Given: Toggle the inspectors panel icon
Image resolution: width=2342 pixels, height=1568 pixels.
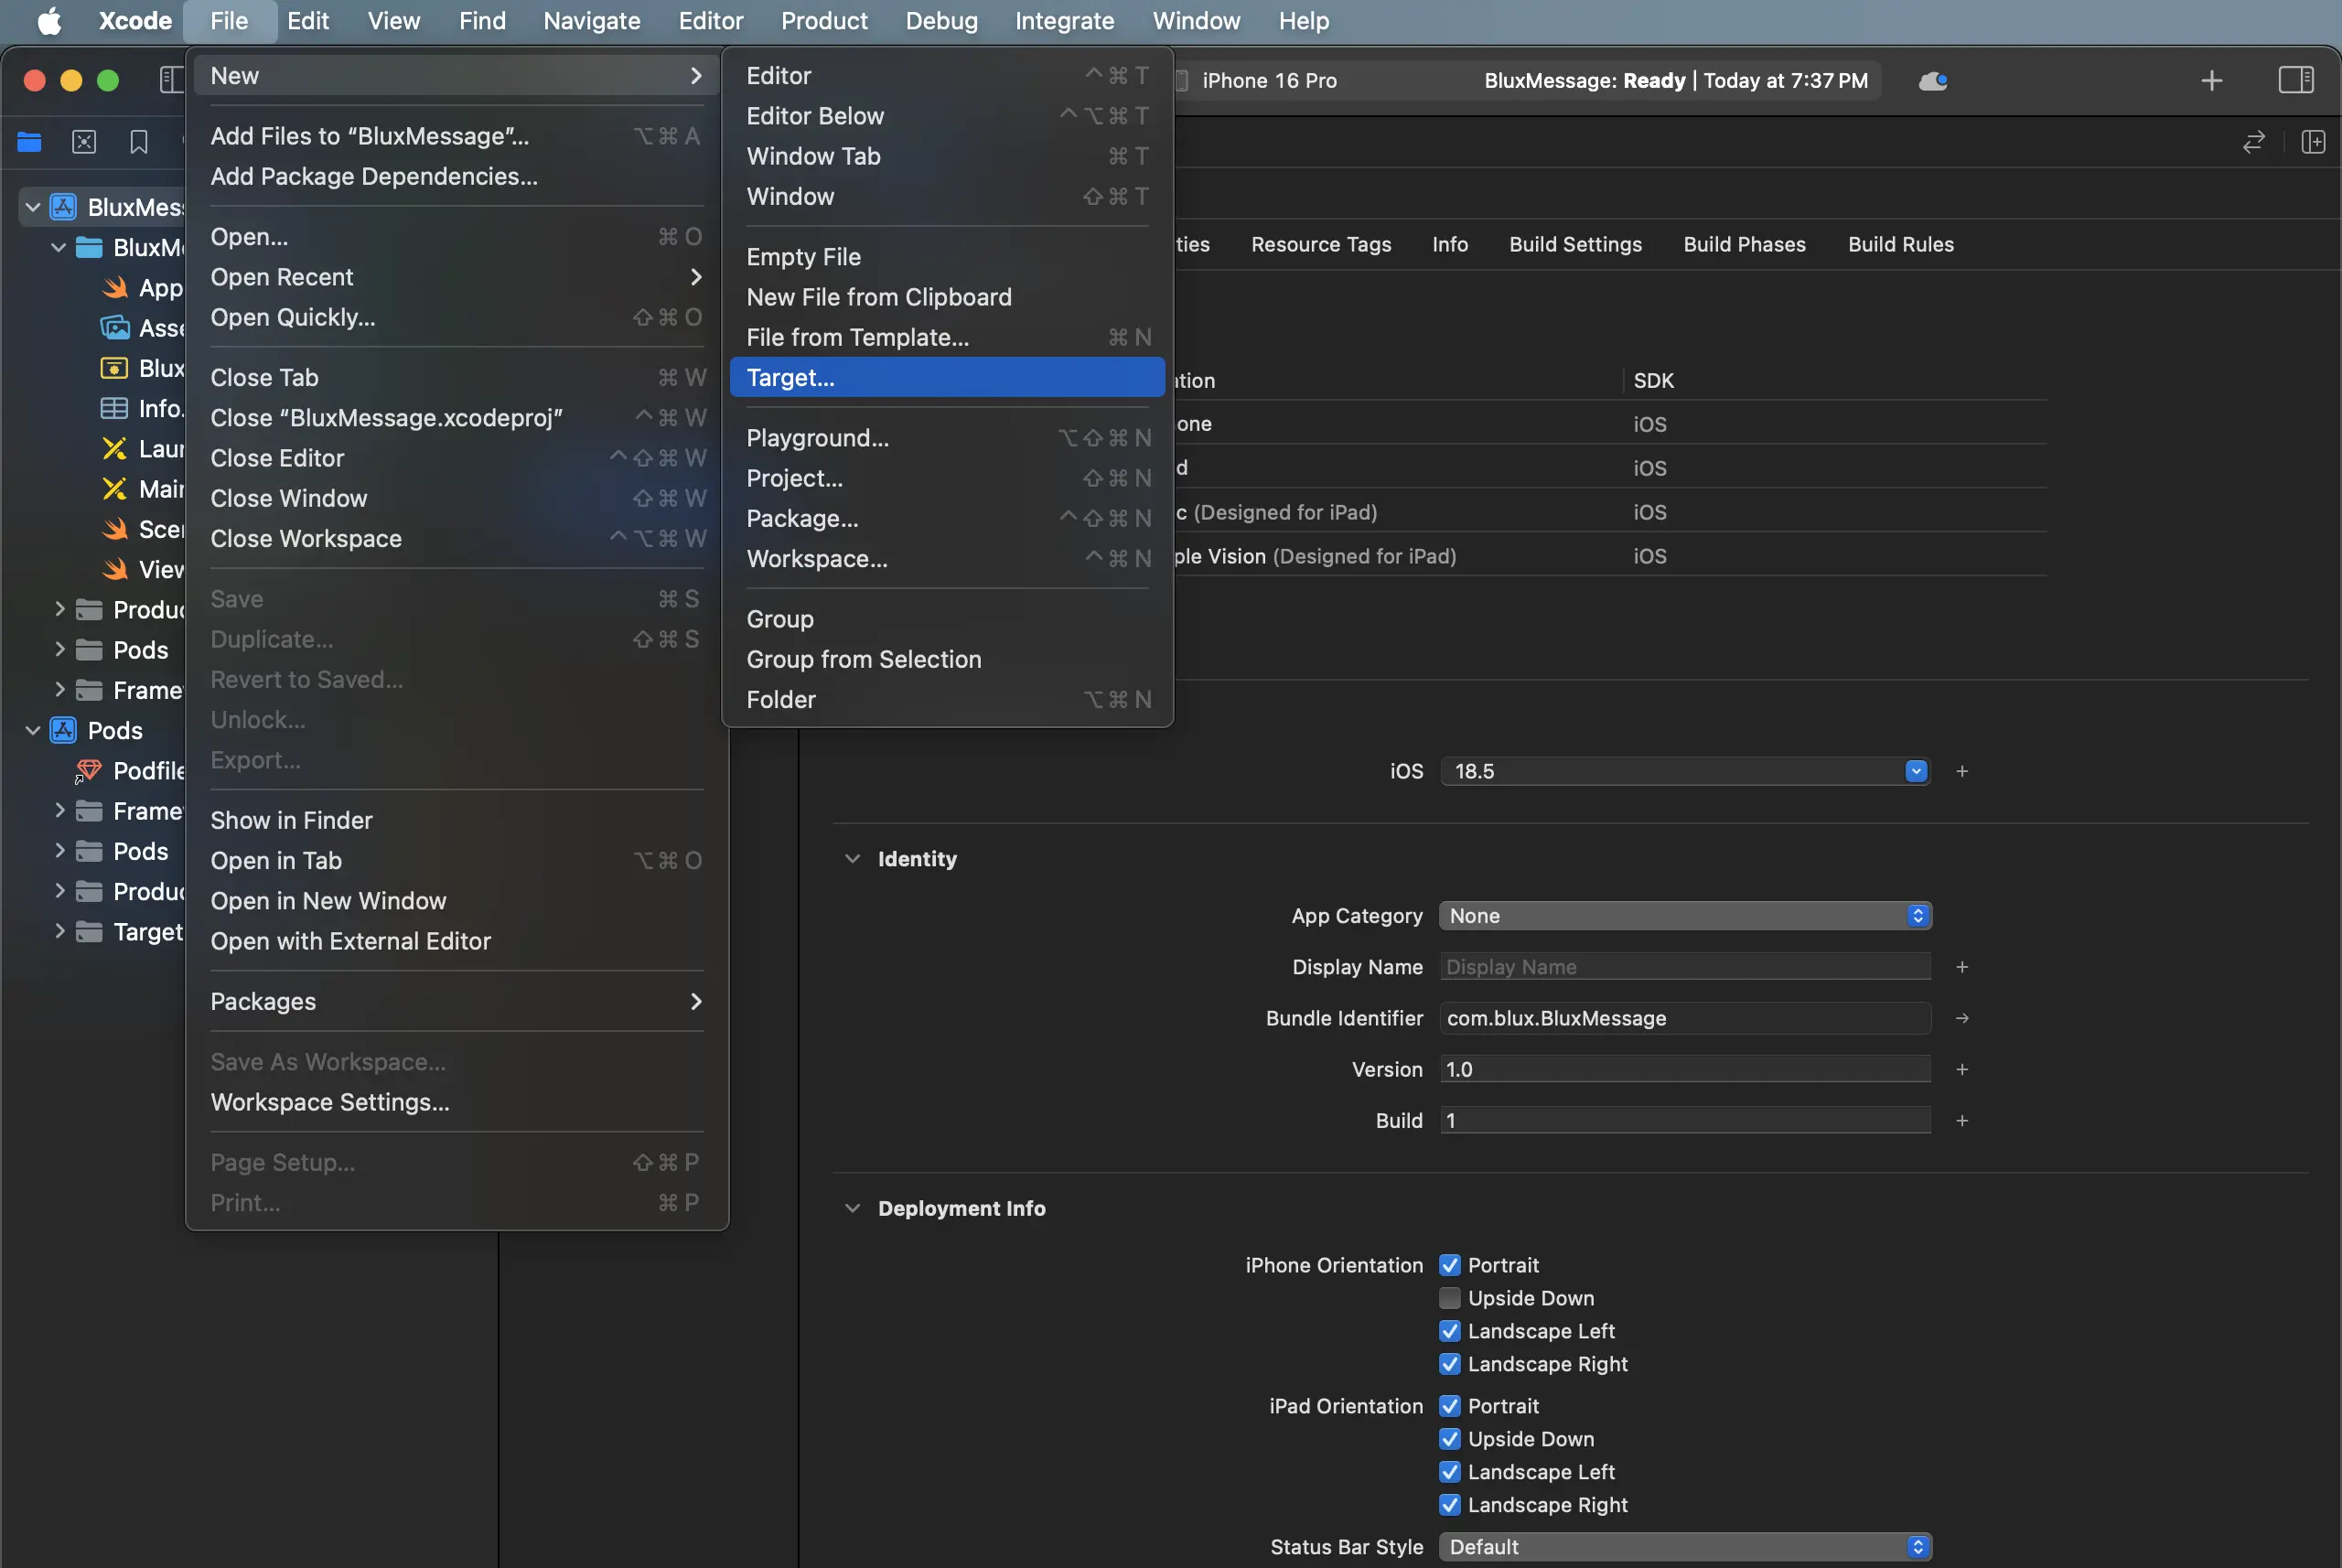Looking at the screenshot, I should tap(2296, 80).
